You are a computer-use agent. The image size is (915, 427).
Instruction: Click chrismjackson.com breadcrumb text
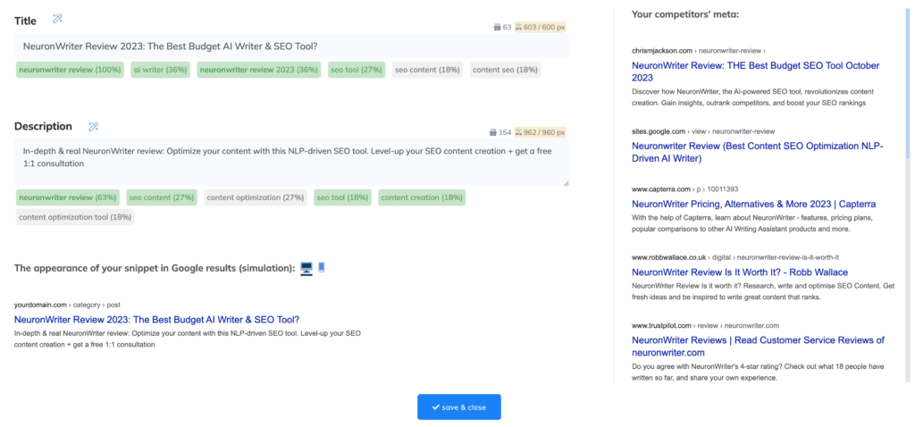pos(699,51)
